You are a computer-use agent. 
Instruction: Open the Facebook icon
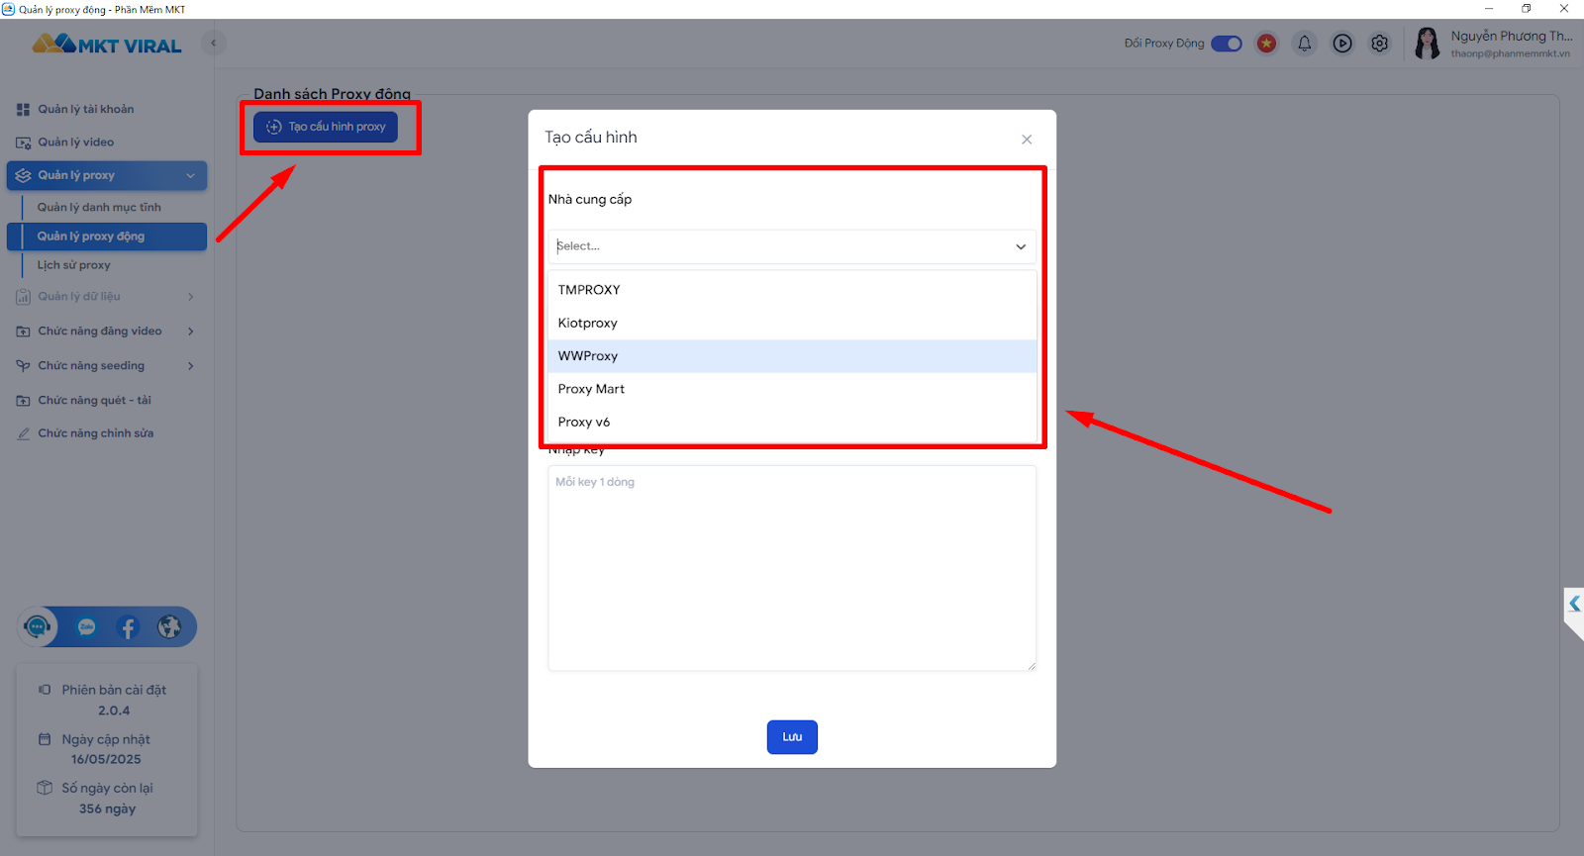[x=128, y=627]
